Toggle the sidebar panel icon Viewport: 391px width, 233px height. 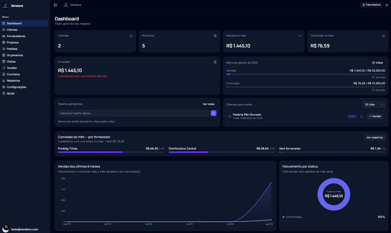(x=55, y=5)
